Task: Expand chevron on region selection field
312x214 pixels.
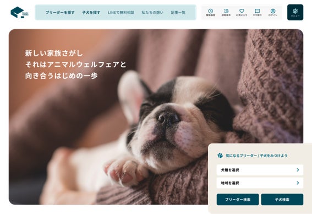Action: (x=298, y=183)
